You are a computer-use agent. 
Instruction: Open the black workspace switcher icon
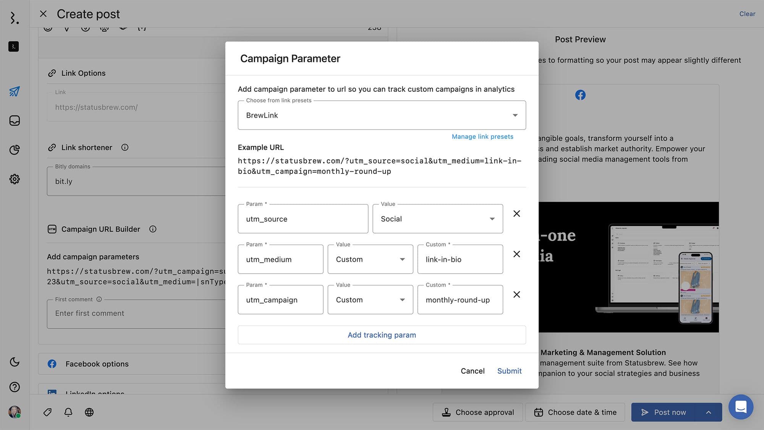(x=14, y=47)
